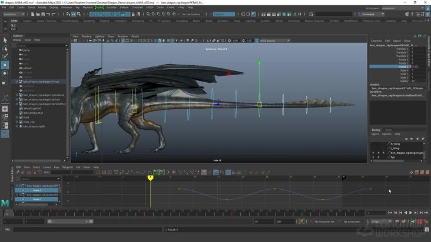Open the Channels menu in Channel Box
Image resolution: width=431 pixels, height=242 pixels.
click(377, 41)
